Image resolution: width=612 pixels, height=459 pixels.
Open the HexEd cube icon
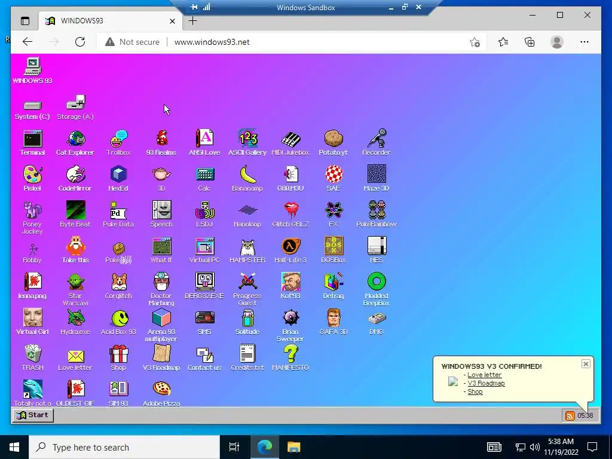118,179
